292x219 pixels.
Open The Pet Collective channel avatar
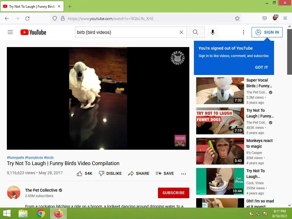(x=14, y=192)
